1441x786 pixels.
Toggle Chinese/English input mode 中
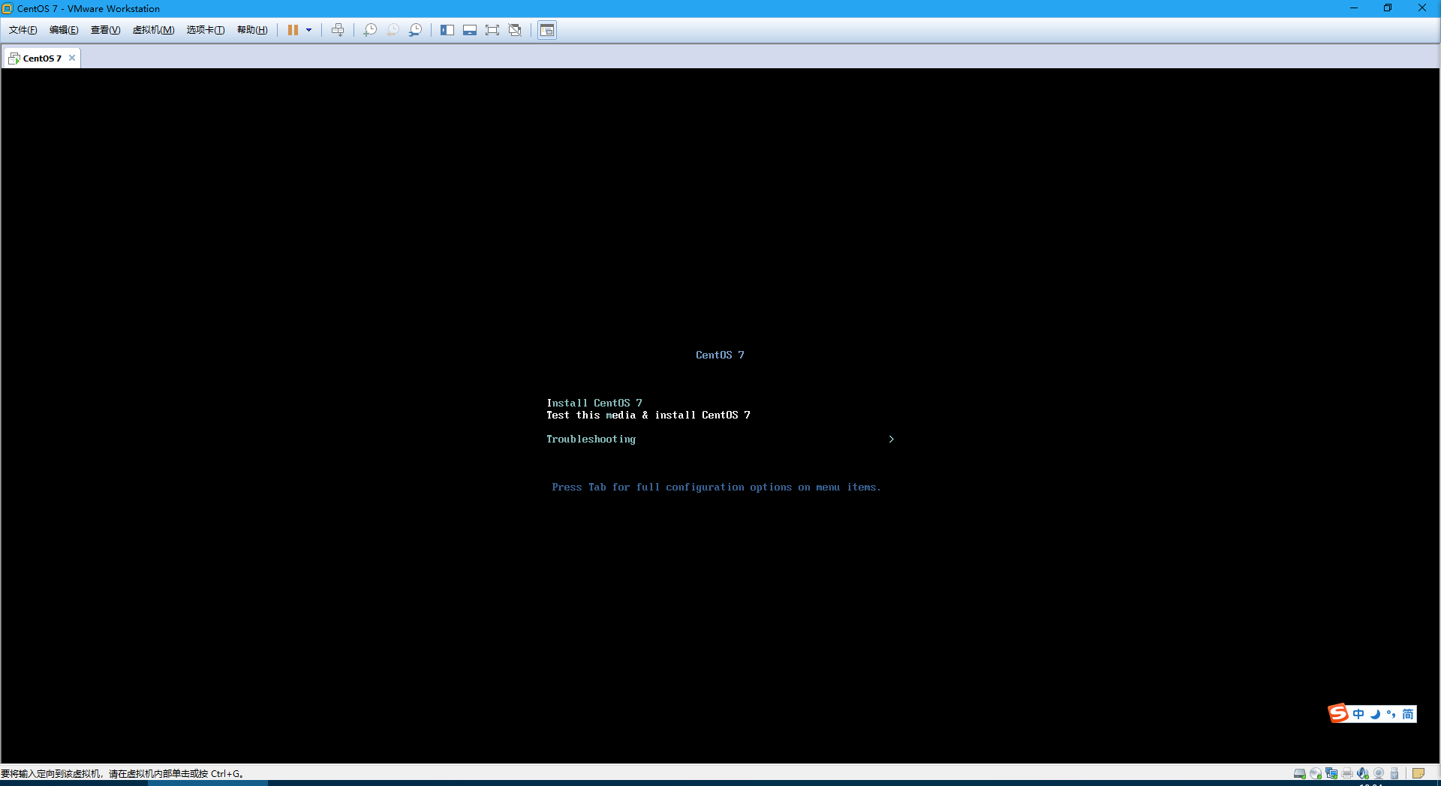tap(1358, 714)
